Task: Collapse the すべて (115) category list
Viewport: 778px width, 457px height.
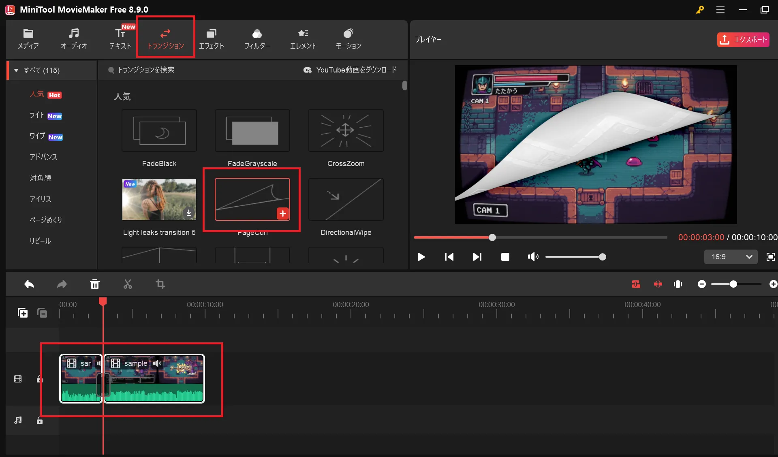Action: tap(16, 70)
